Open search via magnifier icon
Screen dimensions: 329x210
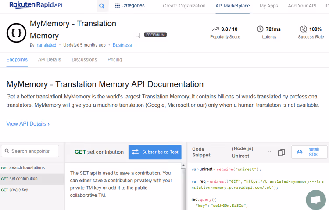(x=102, y=6)
